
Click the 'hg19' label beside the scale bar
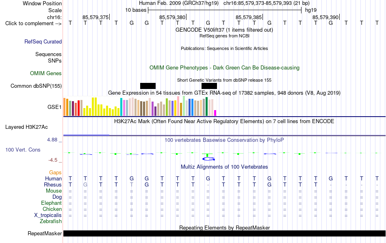click(x=311, y=10)
